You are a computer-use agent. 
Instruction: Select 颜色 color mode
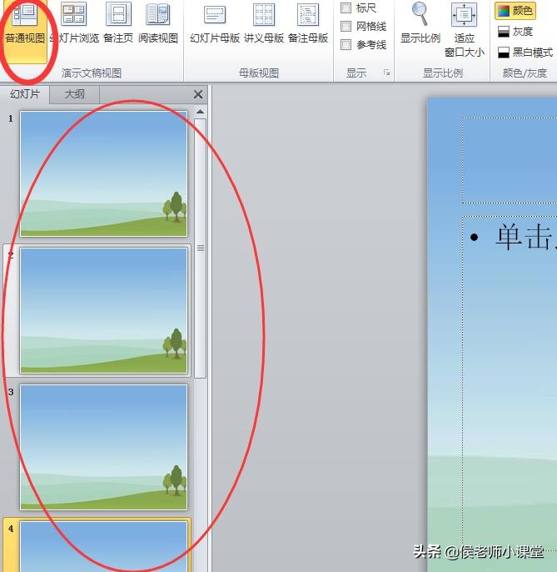tap(515, 11)
